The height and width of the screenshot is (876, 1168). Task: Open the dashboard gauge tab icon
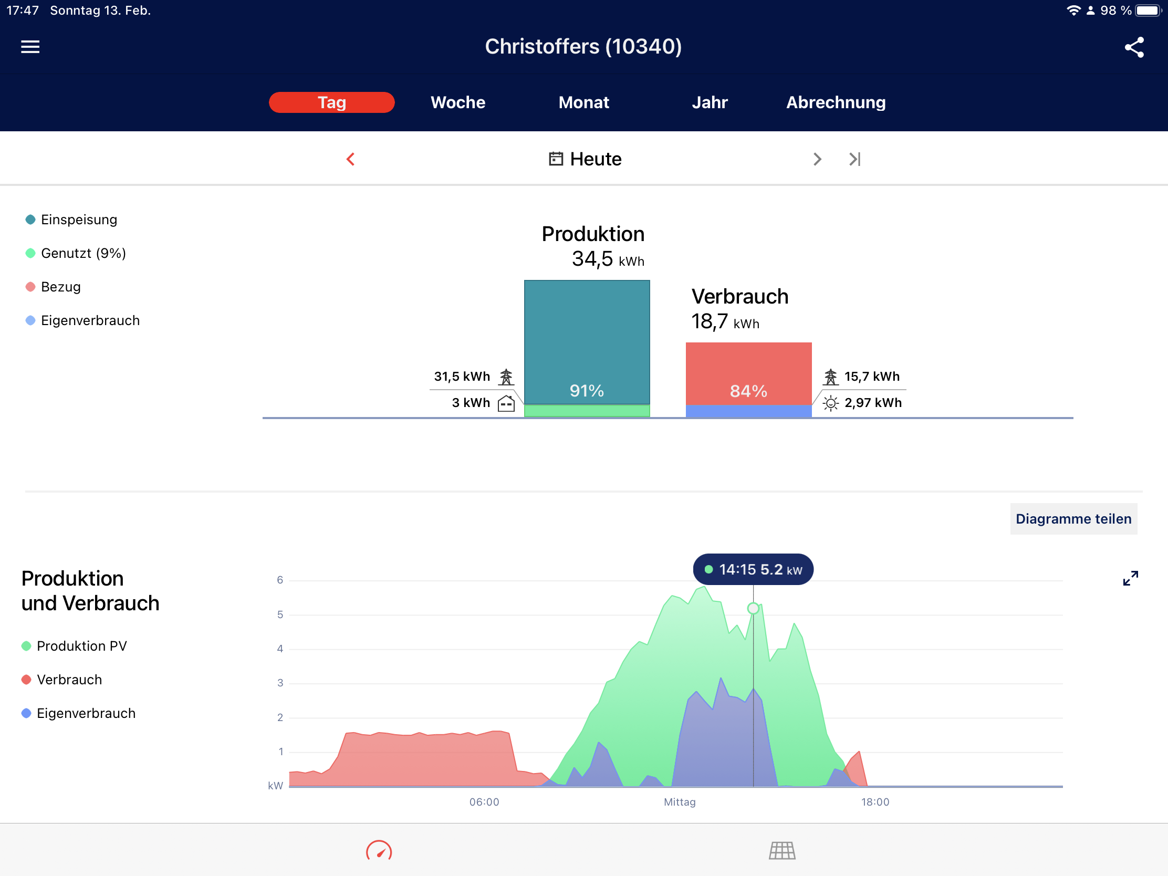click(x=379, y=850)
